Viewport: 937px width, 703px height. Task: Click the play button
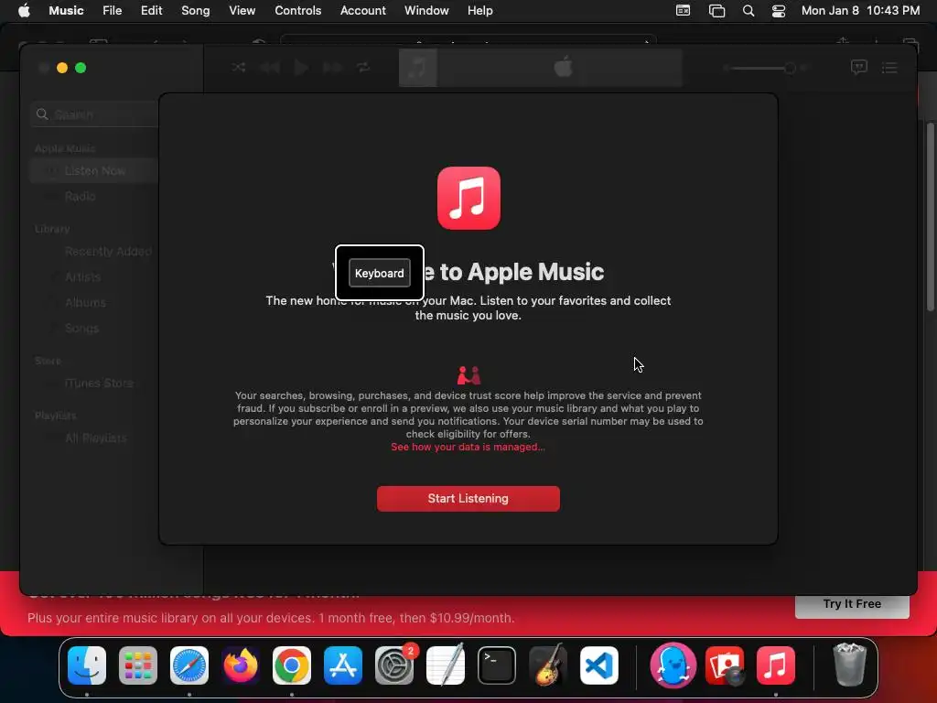301,67
